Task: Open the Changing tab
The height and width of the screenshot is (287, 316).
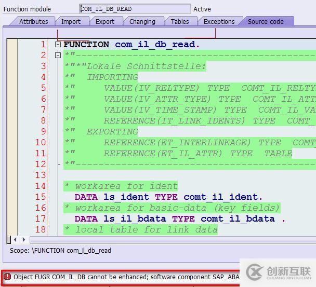Action: 142,21
